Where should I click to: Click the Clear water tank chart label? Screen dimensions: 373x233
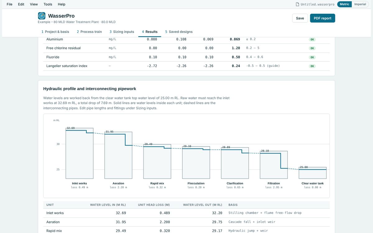point(312,183)
